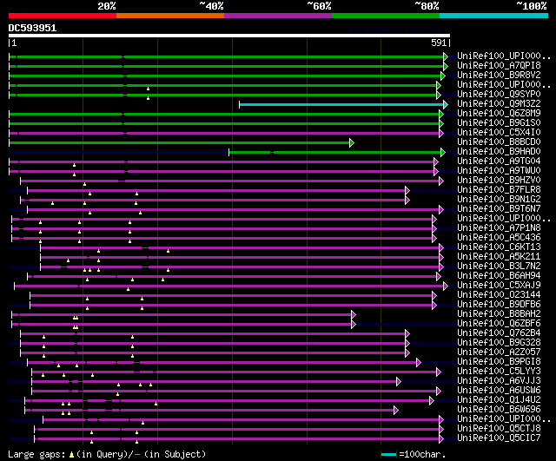Screen dimensions: 556x461
Task: Select the UniRef100_C5LYY3 label
Action: tap(499, 372)
